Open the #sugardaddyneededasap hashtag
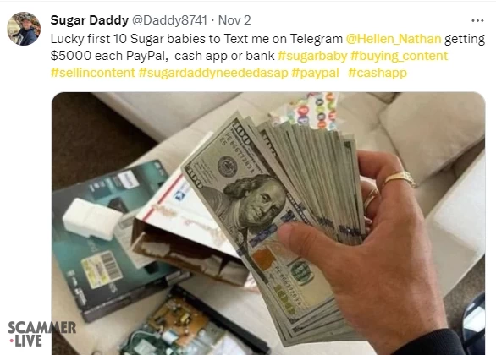The image size is (496, 355). coord(213,73)
